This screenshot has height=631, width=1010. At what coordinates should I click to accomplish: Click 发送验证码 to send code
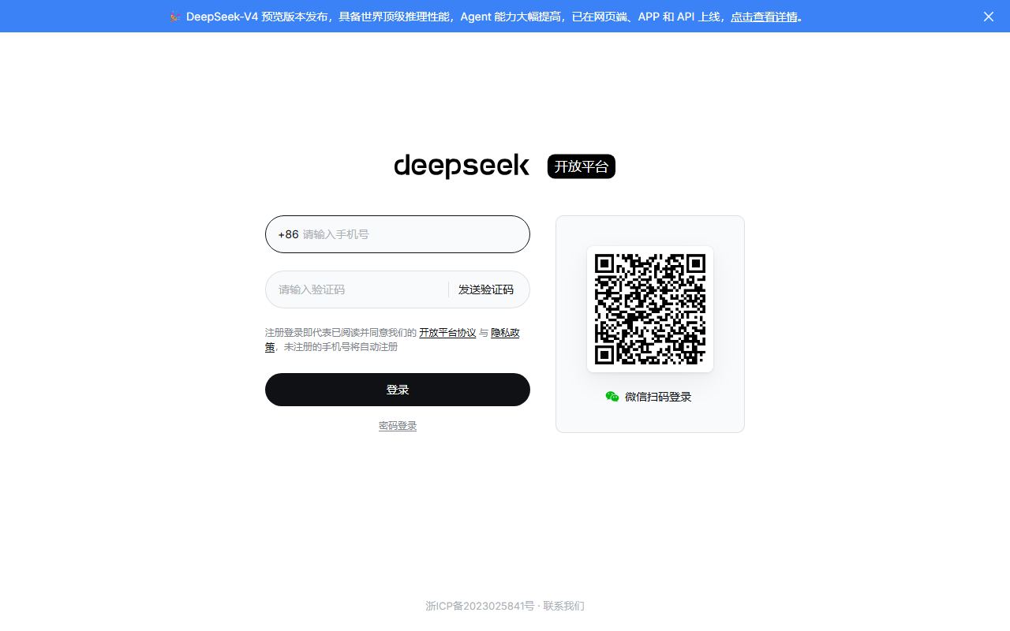[486, 289]
